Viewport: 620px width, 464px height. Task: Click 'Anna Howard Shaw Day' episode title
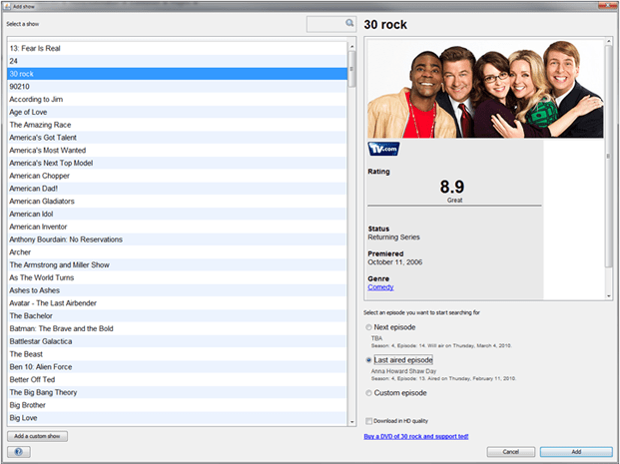403,371
